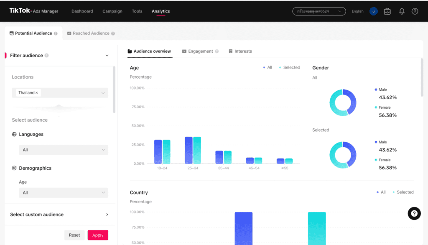Screen dimensions: 428x245
Task: Click the ≥55 axis label
Action: [285, 168]
